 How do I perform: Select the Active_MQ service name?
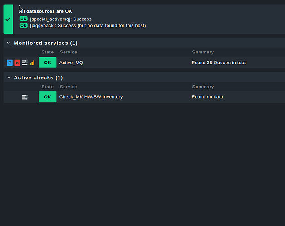tap(71, 63)
